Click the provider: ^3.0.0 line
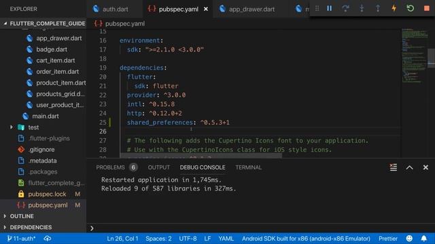This screenshot has height=244, width=435. pyautogui.click(x=156, y=95)
